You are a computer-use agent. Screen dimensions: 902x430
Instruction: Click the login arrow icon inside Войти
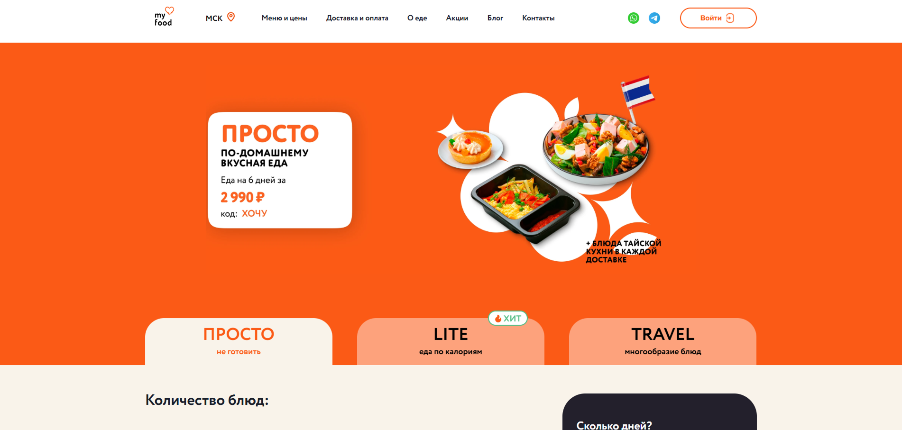[x=730, y=18]
